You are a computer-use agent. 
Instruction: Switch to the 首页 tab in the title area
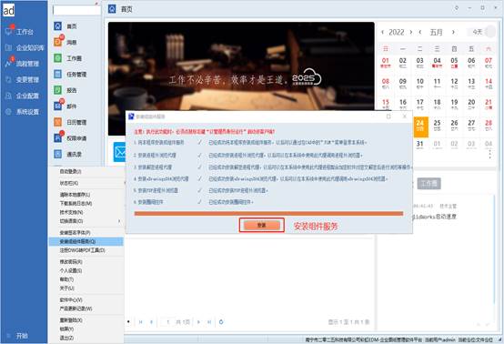120,9
